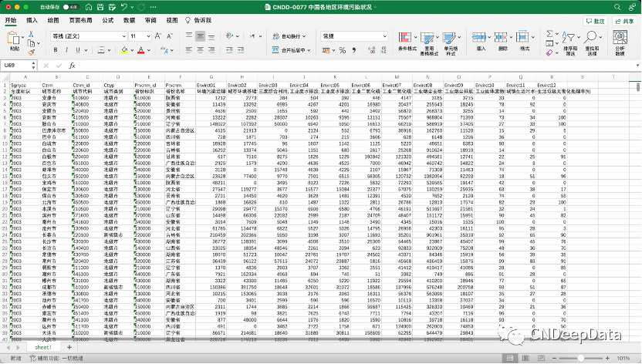Click the Cut scissors icon

[x=31, y=34]
